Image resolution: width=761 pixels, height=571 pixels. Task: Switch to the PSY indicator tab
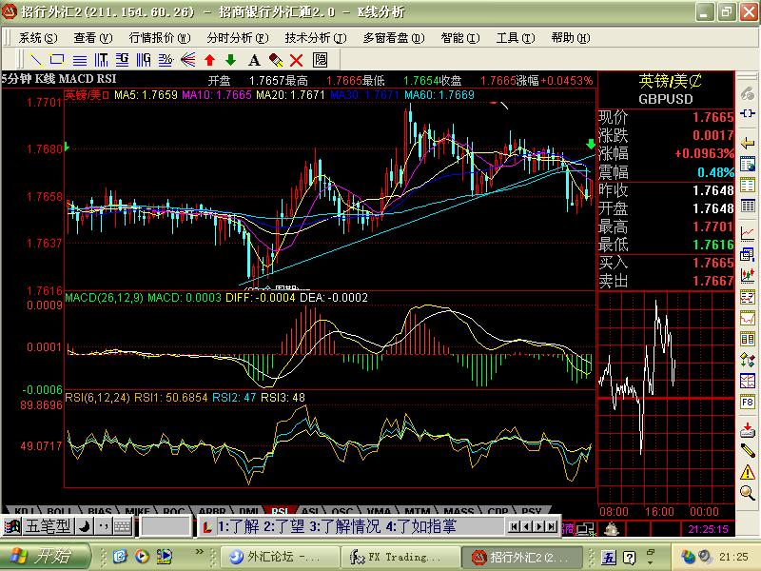(x=532, y=511)
